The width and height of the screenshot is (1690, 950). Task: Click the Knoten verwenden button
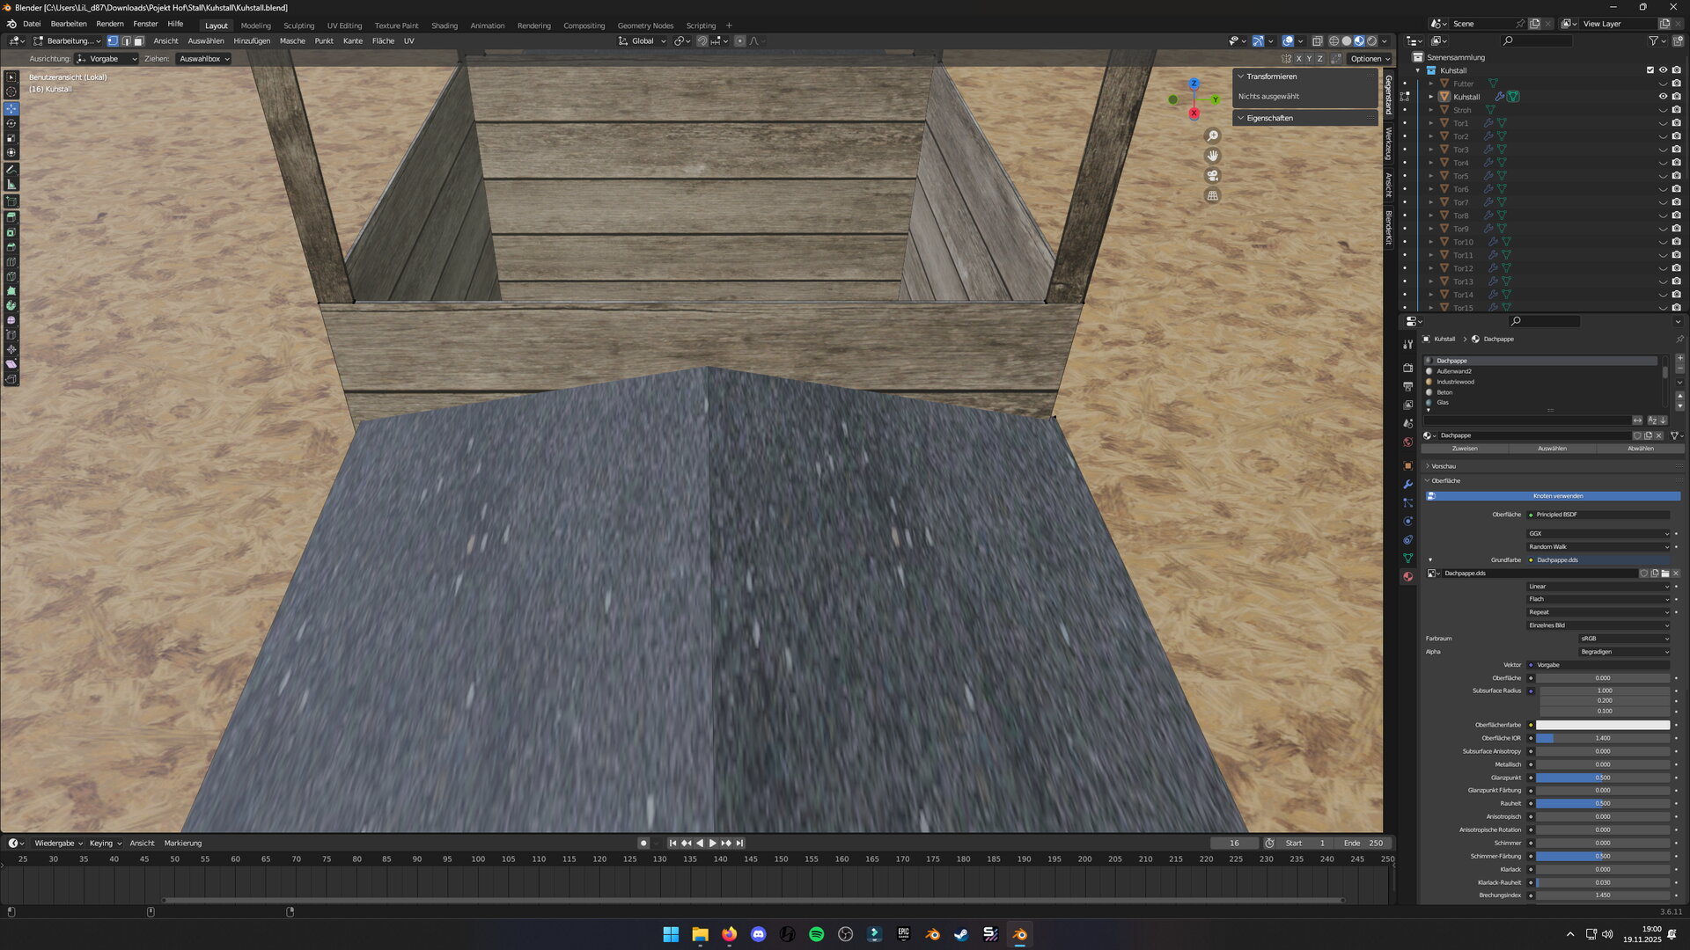click(1557, 496)
